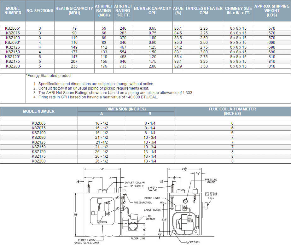Select the FLUE COLLAR DIAMETER (INCHES) header
Screen dimensions: 291x247
tap(232, 111)
